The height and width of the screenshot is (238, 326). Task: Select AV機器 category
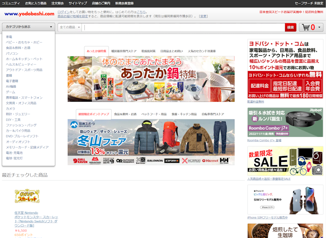click(11, 87)
